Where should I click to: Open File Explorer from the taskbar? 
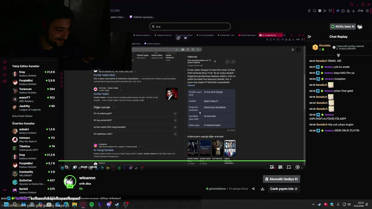tap(74, 204)
